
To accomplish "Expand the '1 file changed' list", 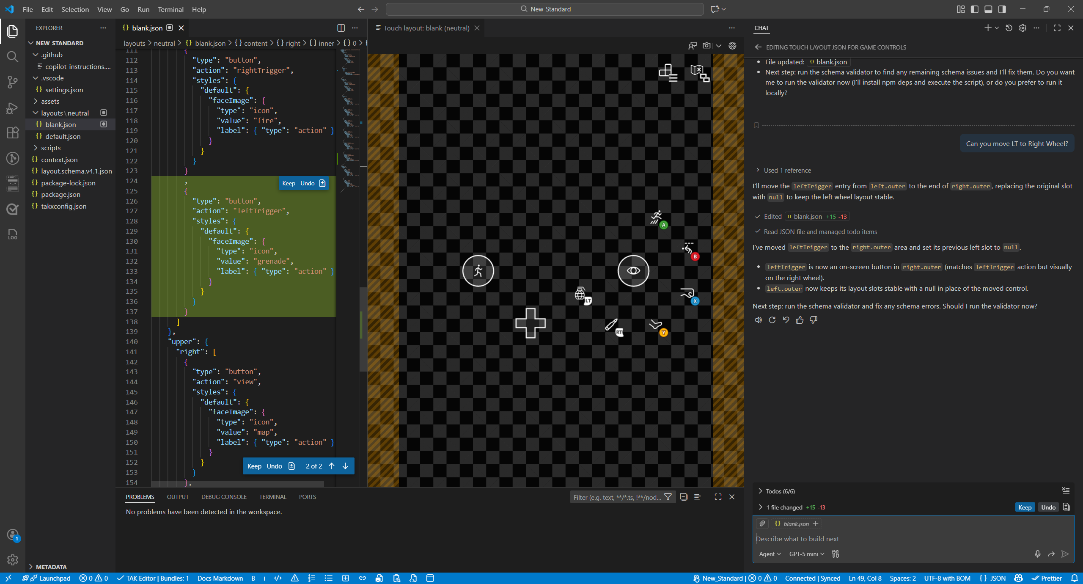I will tap(760, 507).
